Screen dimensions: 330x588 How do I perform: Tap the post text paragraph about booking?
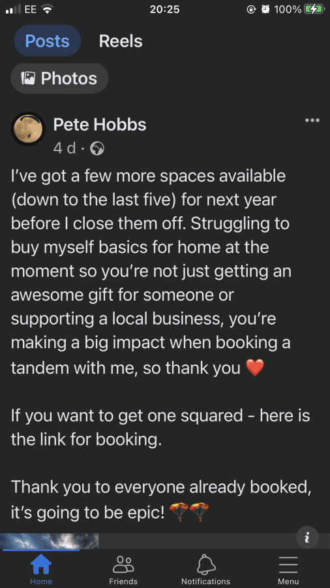point(161,427)
